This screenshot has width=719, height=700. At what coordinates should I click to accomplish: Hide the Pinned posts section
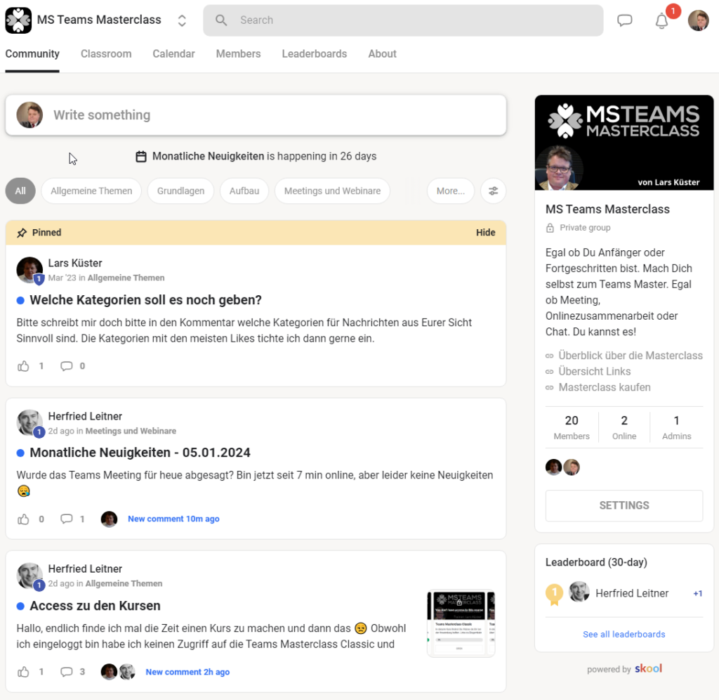(x=486, y=233)
